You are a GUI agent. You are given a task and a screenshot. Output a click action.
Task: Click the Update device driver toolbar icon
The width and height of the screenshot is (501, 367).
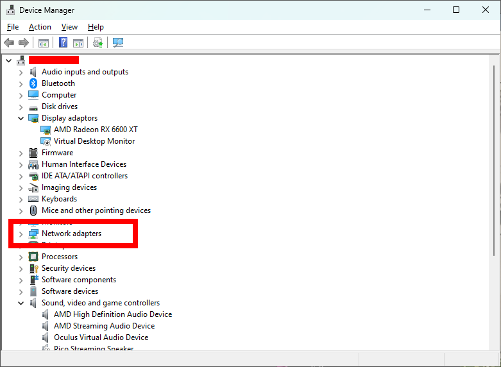tap(98, 43)
